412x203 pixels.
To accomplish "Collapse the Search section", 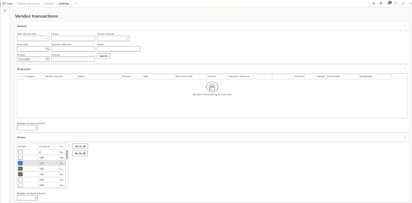I will 405,26.
